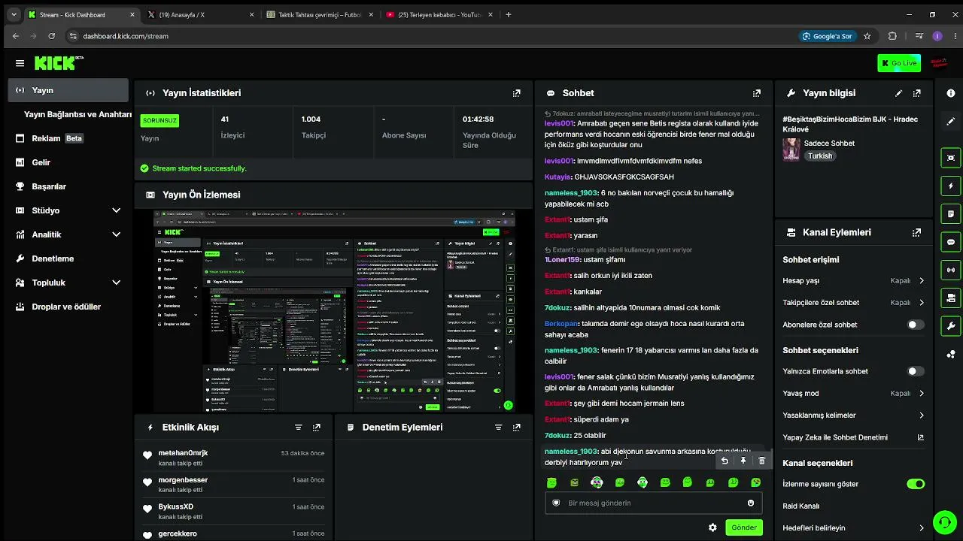Pop out the Etkinlik Akışı panel
Screen dimensions: 963x541
click(x=316, y=428)
